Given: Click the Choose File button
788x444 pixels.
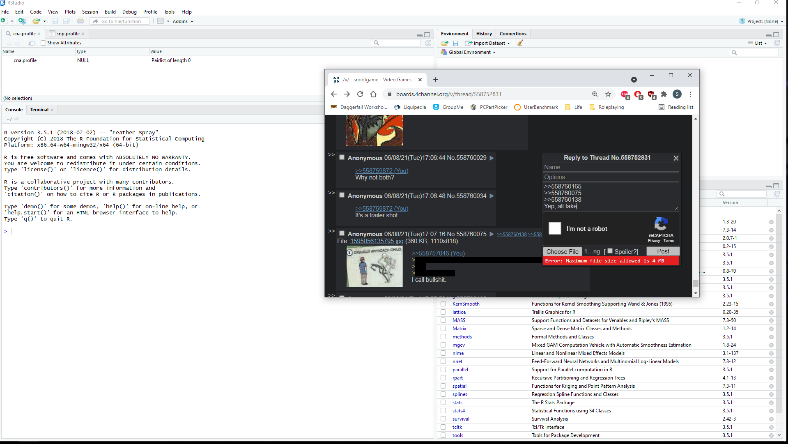Looking at the screenshot, I should [562, 251].
